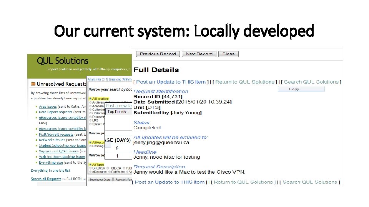Open first eResources issues sorted link

62,118
